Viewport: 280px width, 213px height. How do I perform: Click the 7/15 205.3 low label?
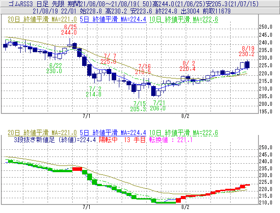(x=138, y=106)
